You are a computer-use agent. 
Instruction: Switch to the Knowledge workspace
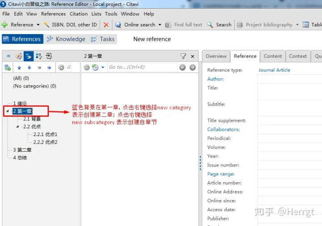pos(66,39)
